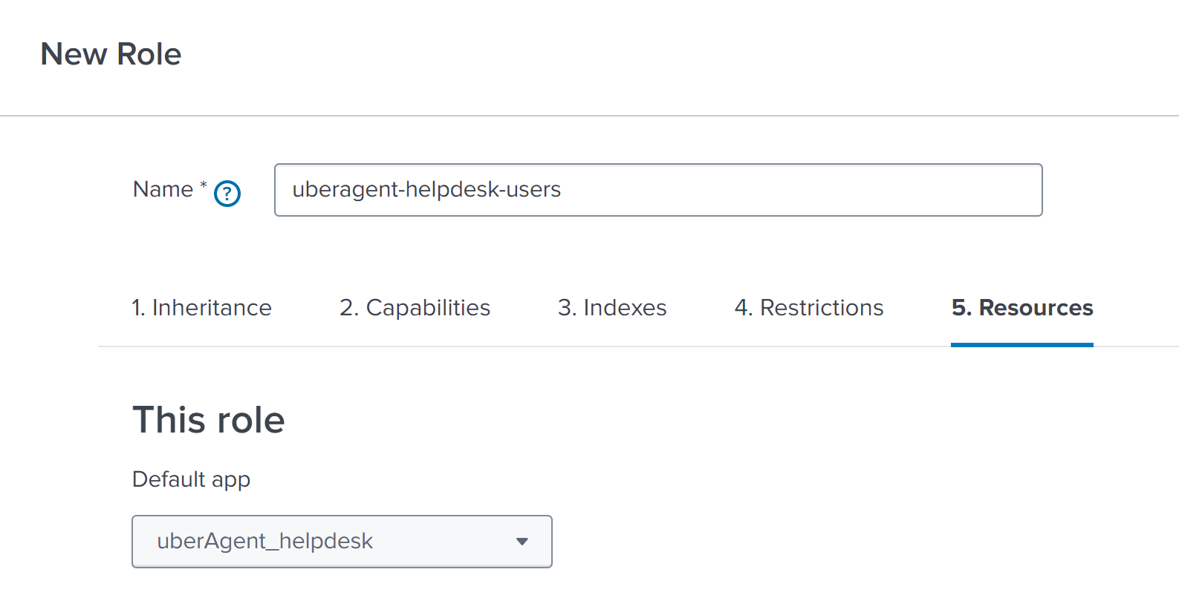Click the caret arrow in Default app selector
The image size is (1179, 598).
(522, 542)
